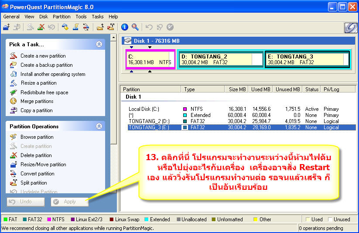Click the magenta NTFS swatch in Local Disk row
Viewport: 359px width, 233px height.
pos(185,109)
